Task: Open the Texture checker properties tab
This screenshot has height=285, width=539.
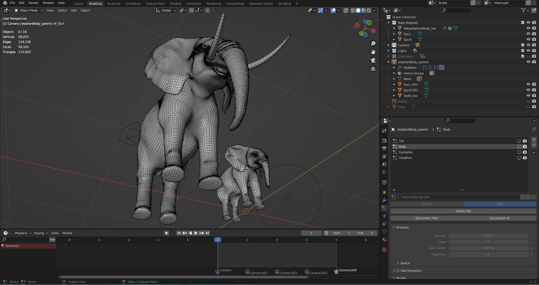Action: 384,250
